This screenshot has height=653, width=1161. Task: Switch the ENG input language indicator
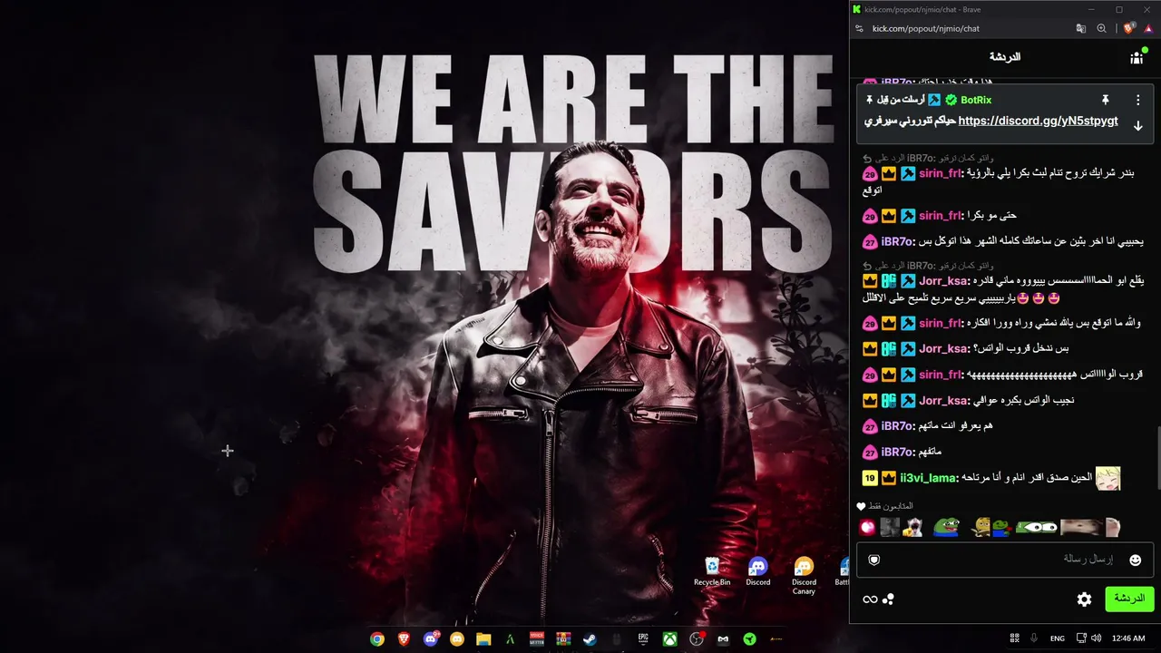pyautogui.click(x=1058, y=638)
